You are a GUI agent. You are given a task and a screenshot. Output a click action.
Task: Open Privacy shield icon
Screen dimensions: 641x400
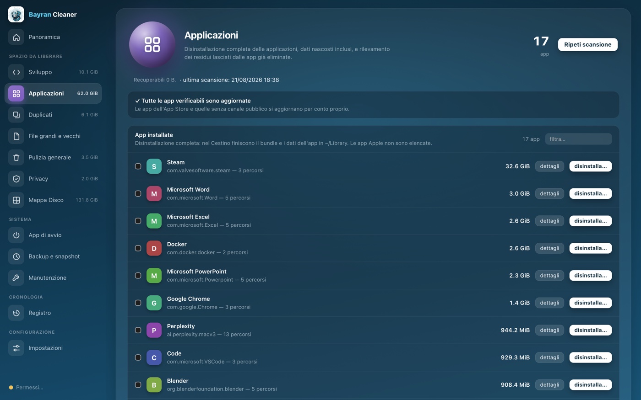tap(16, 179)
